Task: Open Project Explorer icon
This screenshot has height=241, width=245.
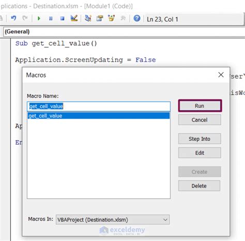Action: click(88, 18)
